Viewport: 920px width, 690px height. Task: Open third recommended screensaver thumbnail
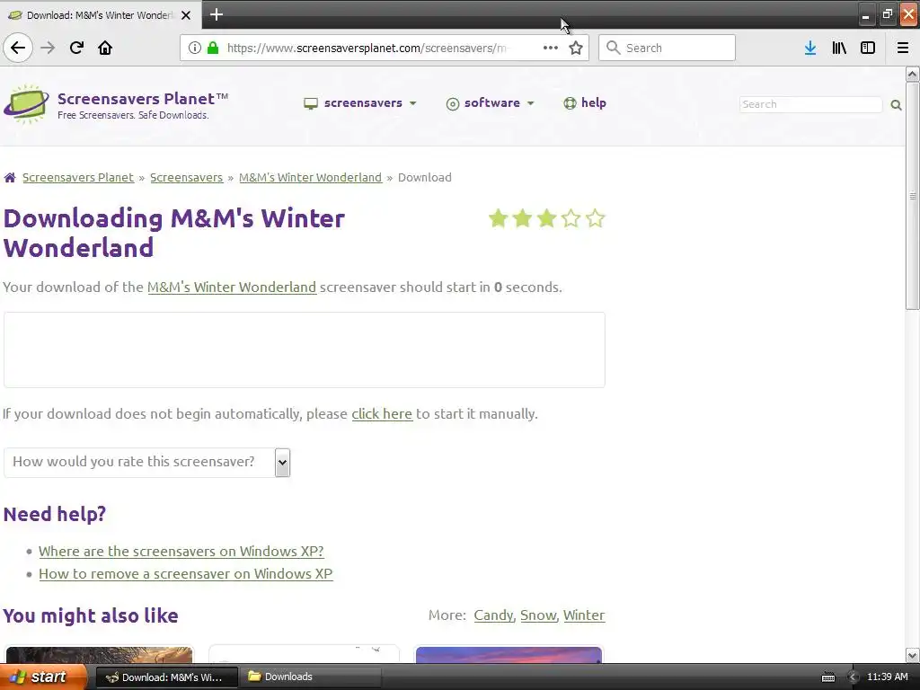[x=509, y=655]
